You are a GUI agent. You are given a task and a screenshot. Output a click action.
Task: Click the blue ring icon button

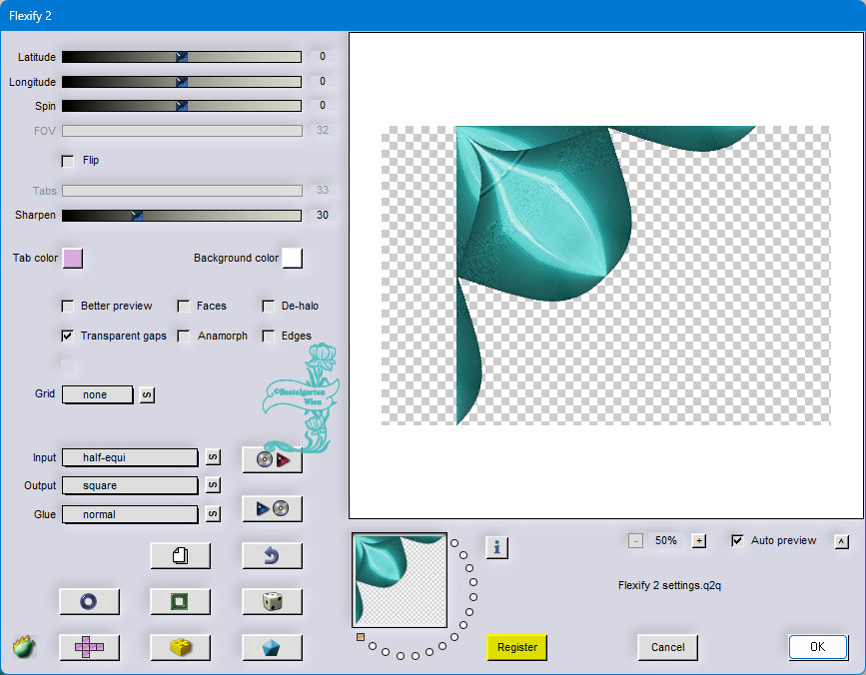click(x=89, y=601)
